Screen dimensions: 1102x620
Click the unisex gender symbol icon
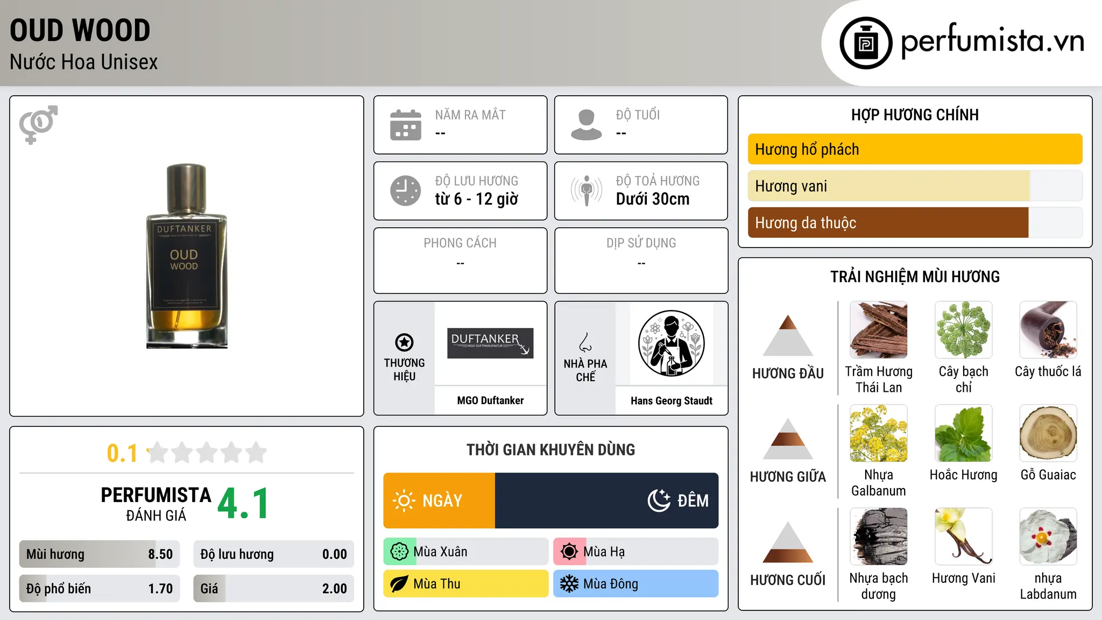[38, 124]
